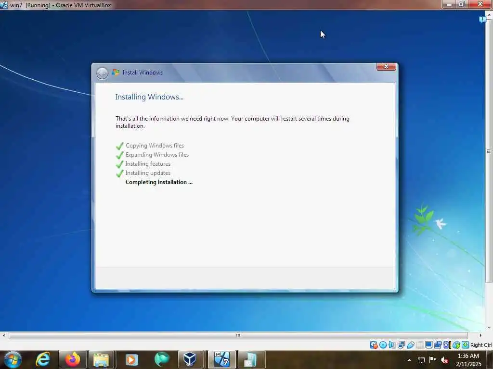The width and height of the screenshot is (493, 369).
Task: Click the VirtualBox notification center icon
Action: [x=482, y=19]
